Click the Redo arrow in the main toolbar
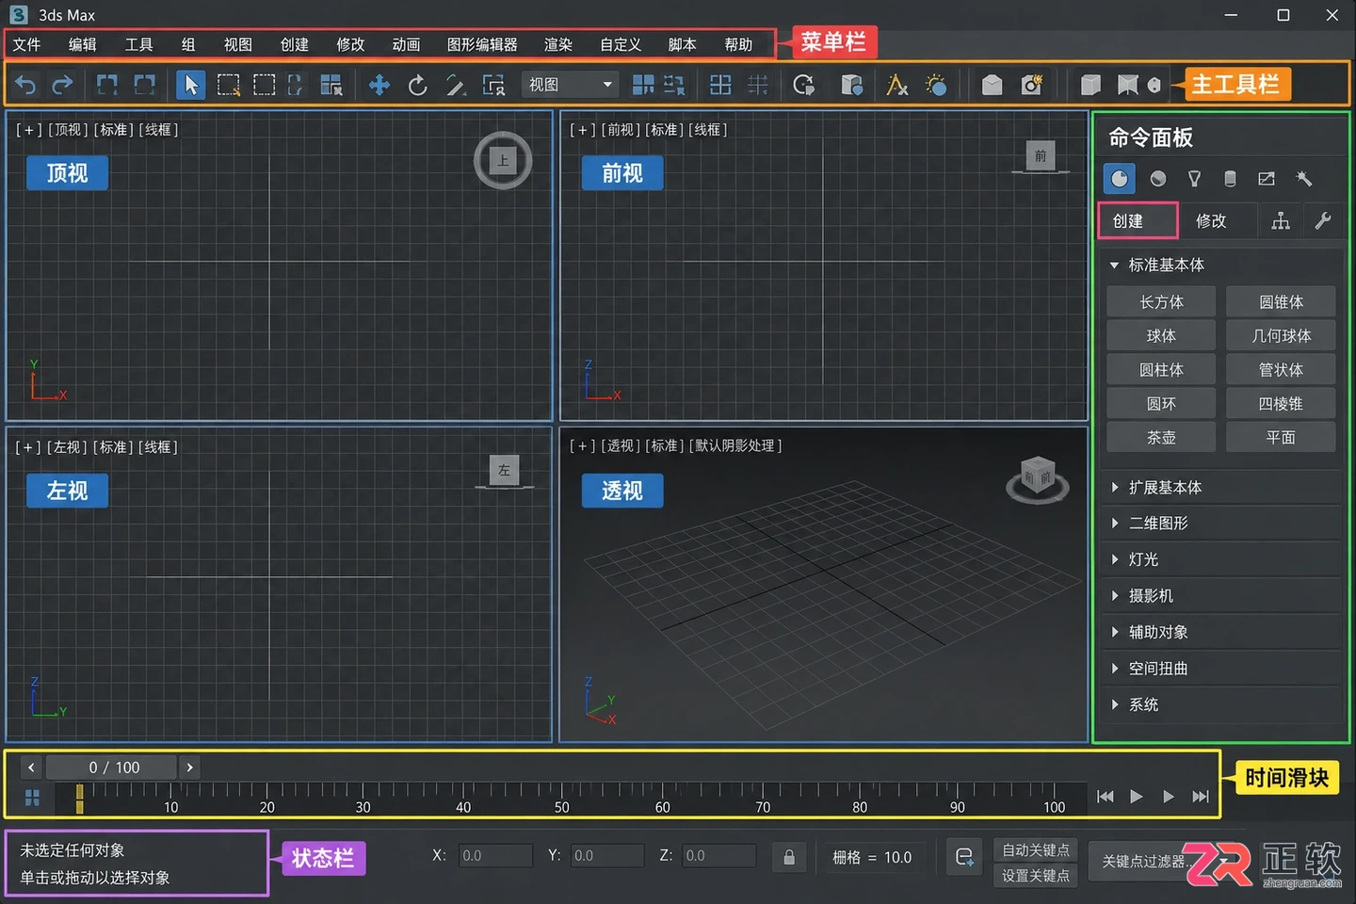Image resolution: width=1356 pixels, height=904 pixels. [62, 85]
